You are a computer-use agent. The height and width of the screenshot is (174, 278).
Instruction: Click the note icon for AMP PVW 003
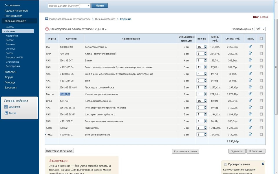pos(250,53)
